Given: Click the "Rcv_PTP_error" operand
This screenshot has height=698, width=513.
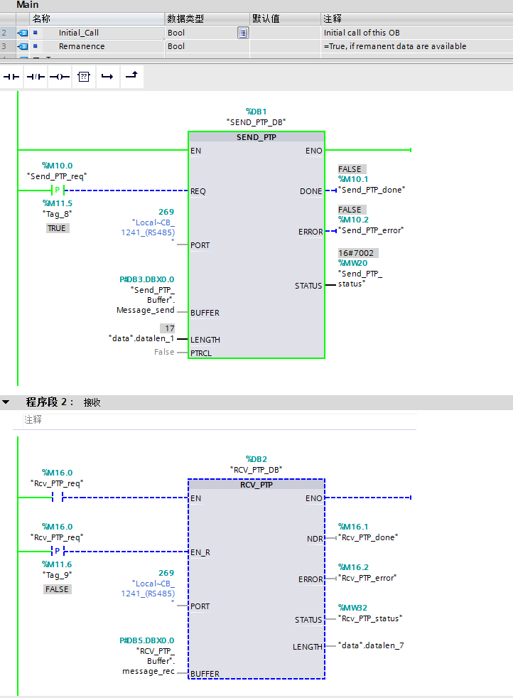Looking at the screenshot, I should (x=367, y=578).
